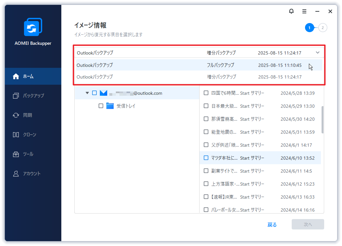Click the イメージ情報 page heading
Viewport: 342px width, 246px height.
coord(90,25)
